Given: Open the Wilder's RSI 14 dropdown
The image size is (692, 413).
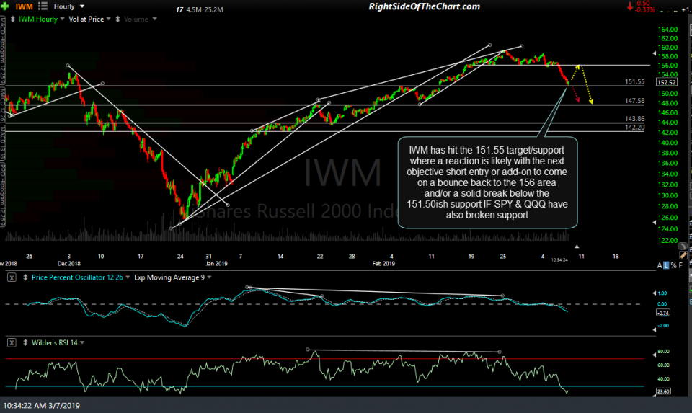Looking at the screenshot, I should point(82,342).
